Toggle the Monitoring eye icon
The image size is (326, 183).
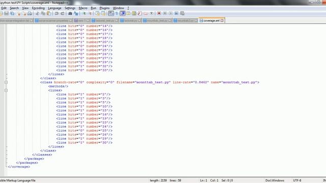[x=152, y=14]
